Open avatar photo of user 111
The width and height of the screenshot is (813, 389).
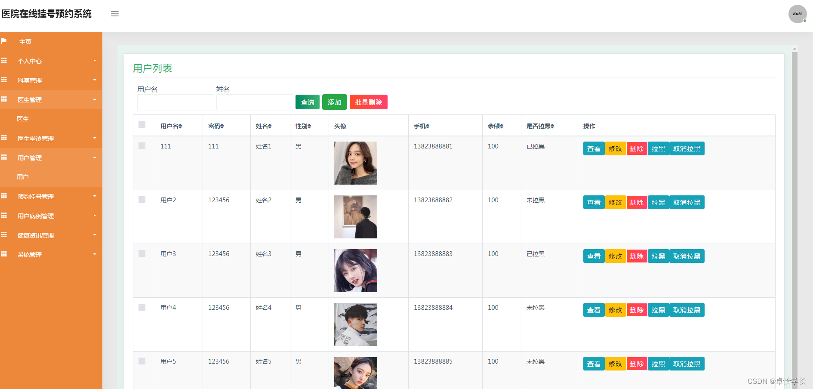[x=356, y=163]
